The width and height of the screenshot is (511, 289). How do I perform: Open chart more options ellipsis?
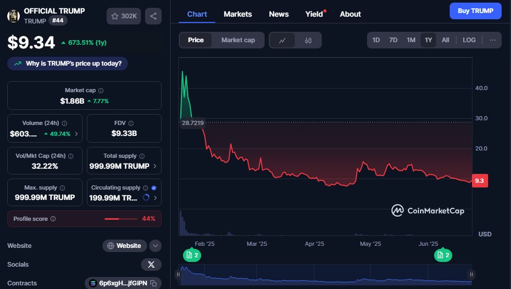coord(492,40)
